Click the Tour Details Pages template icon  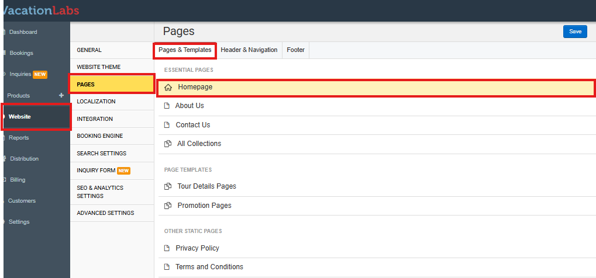click(168, 186)
